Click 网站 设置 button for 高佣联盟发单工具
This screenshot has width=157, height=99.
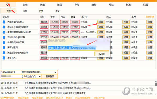pyautogui.click(x=126, y=42)
